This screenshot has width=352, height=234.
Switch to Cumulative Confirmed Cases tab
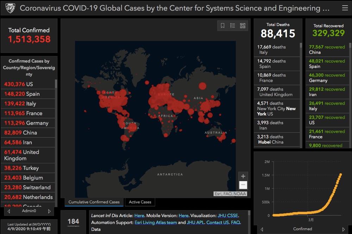[x=94, y=202]
